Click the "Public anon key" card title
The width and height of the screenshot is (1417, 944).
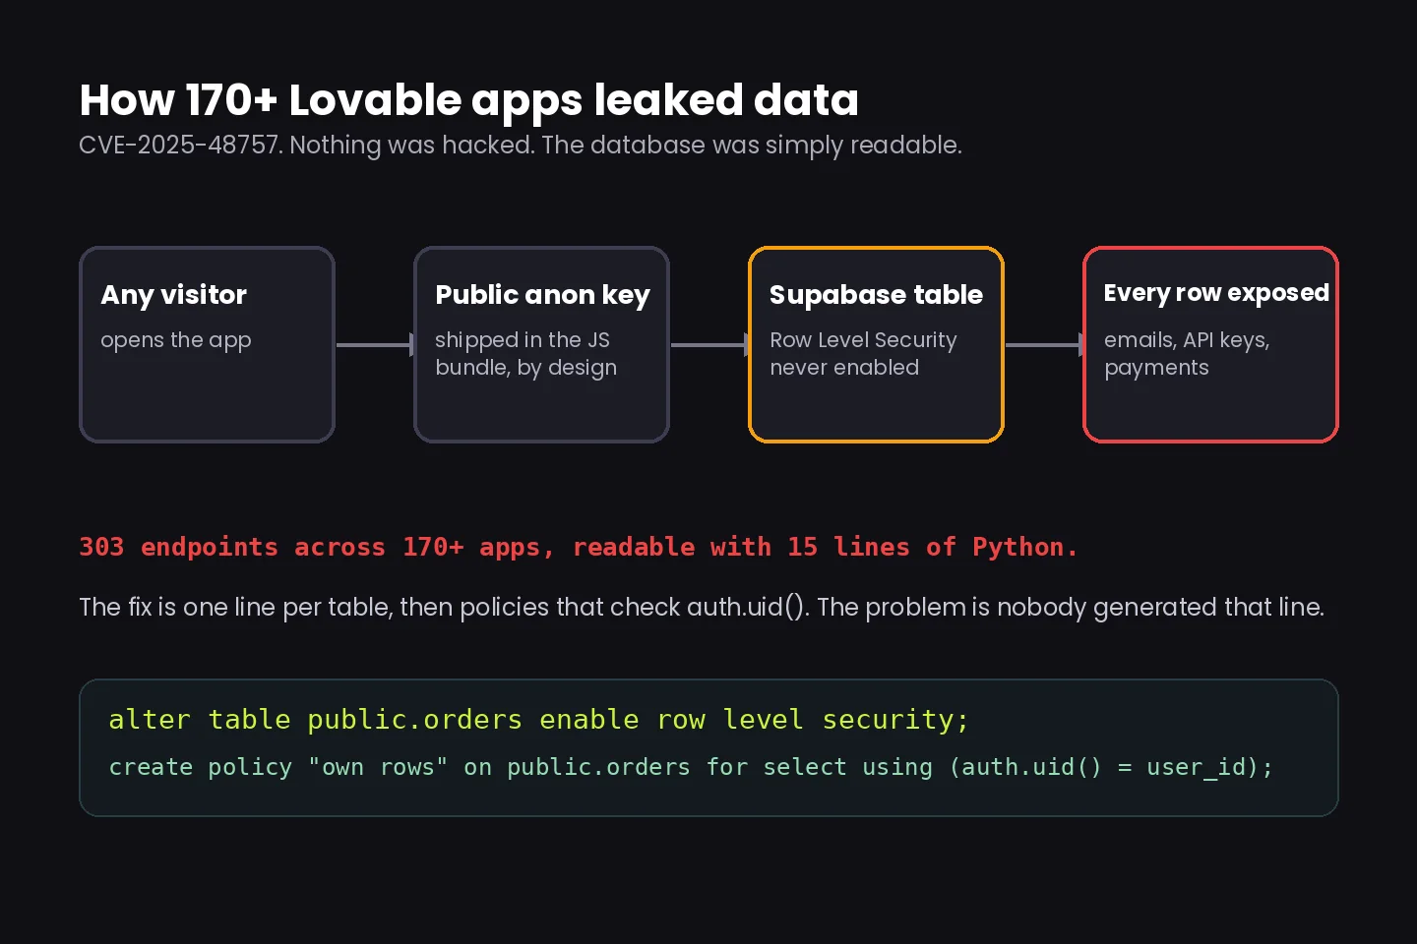tap(542, 295)
